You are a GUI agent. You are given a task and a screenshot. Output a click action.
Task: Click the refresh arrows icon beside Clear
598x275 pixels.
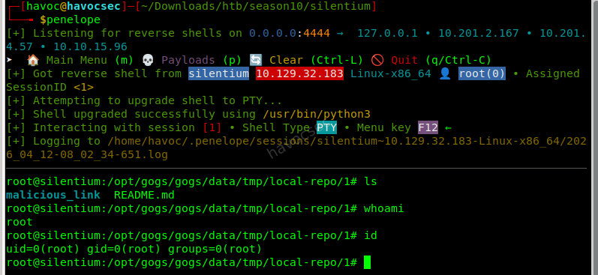coord(256,60)
